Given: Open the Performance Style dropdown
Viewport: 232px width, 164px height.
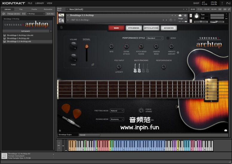Looking at the screenshot, I should [155, 38].
